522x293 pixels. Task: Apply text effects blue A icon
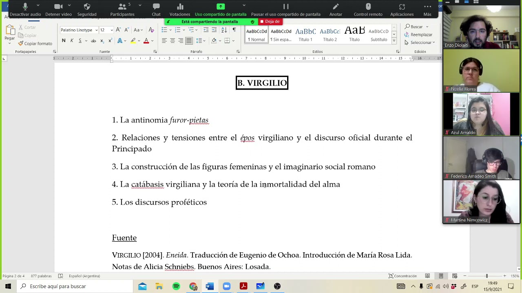tap(119, 41)
